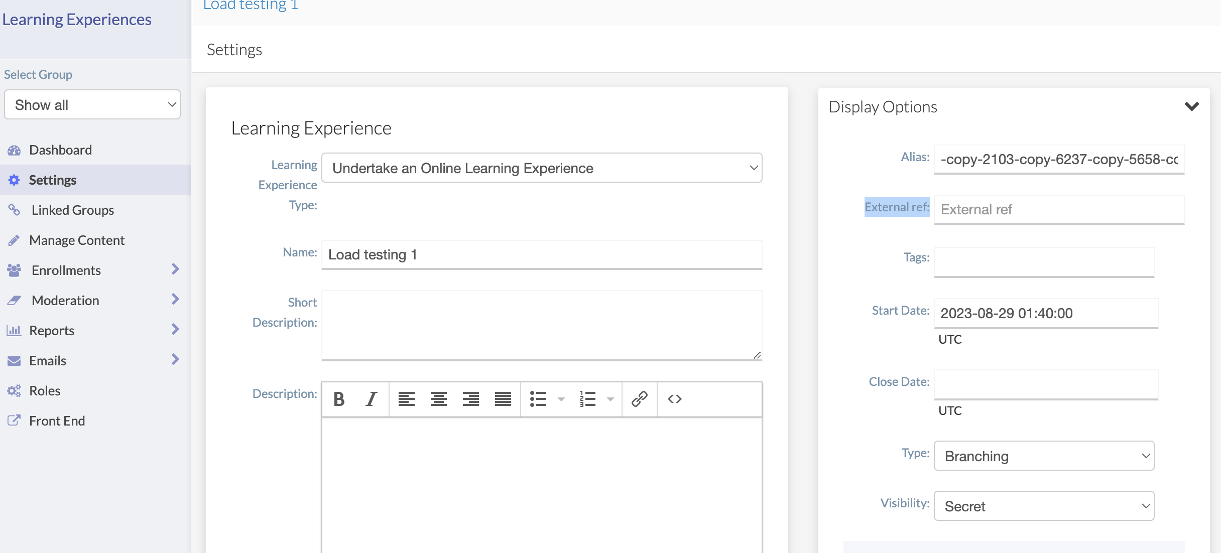The image size is (1221, 553).
Task: Click the Reports bar chart icon
Action: [14, 331]
